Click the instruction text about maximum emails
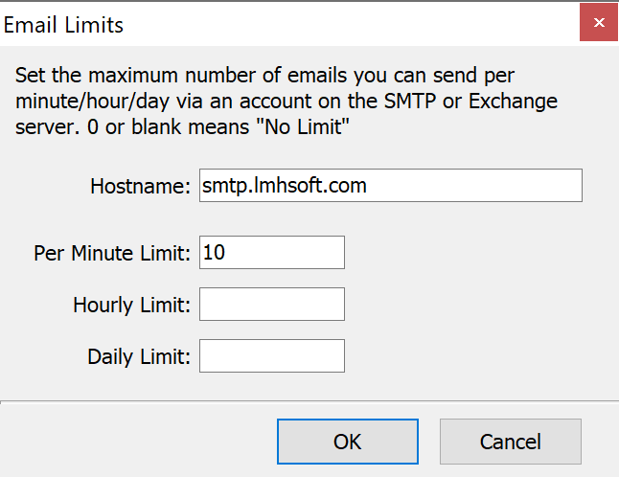 click(x=287, y=101)
